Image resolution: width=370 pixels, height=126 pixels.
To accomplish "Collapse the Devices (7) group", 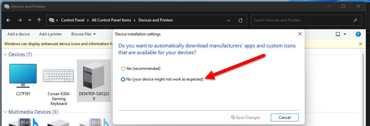I will point(6,55).
